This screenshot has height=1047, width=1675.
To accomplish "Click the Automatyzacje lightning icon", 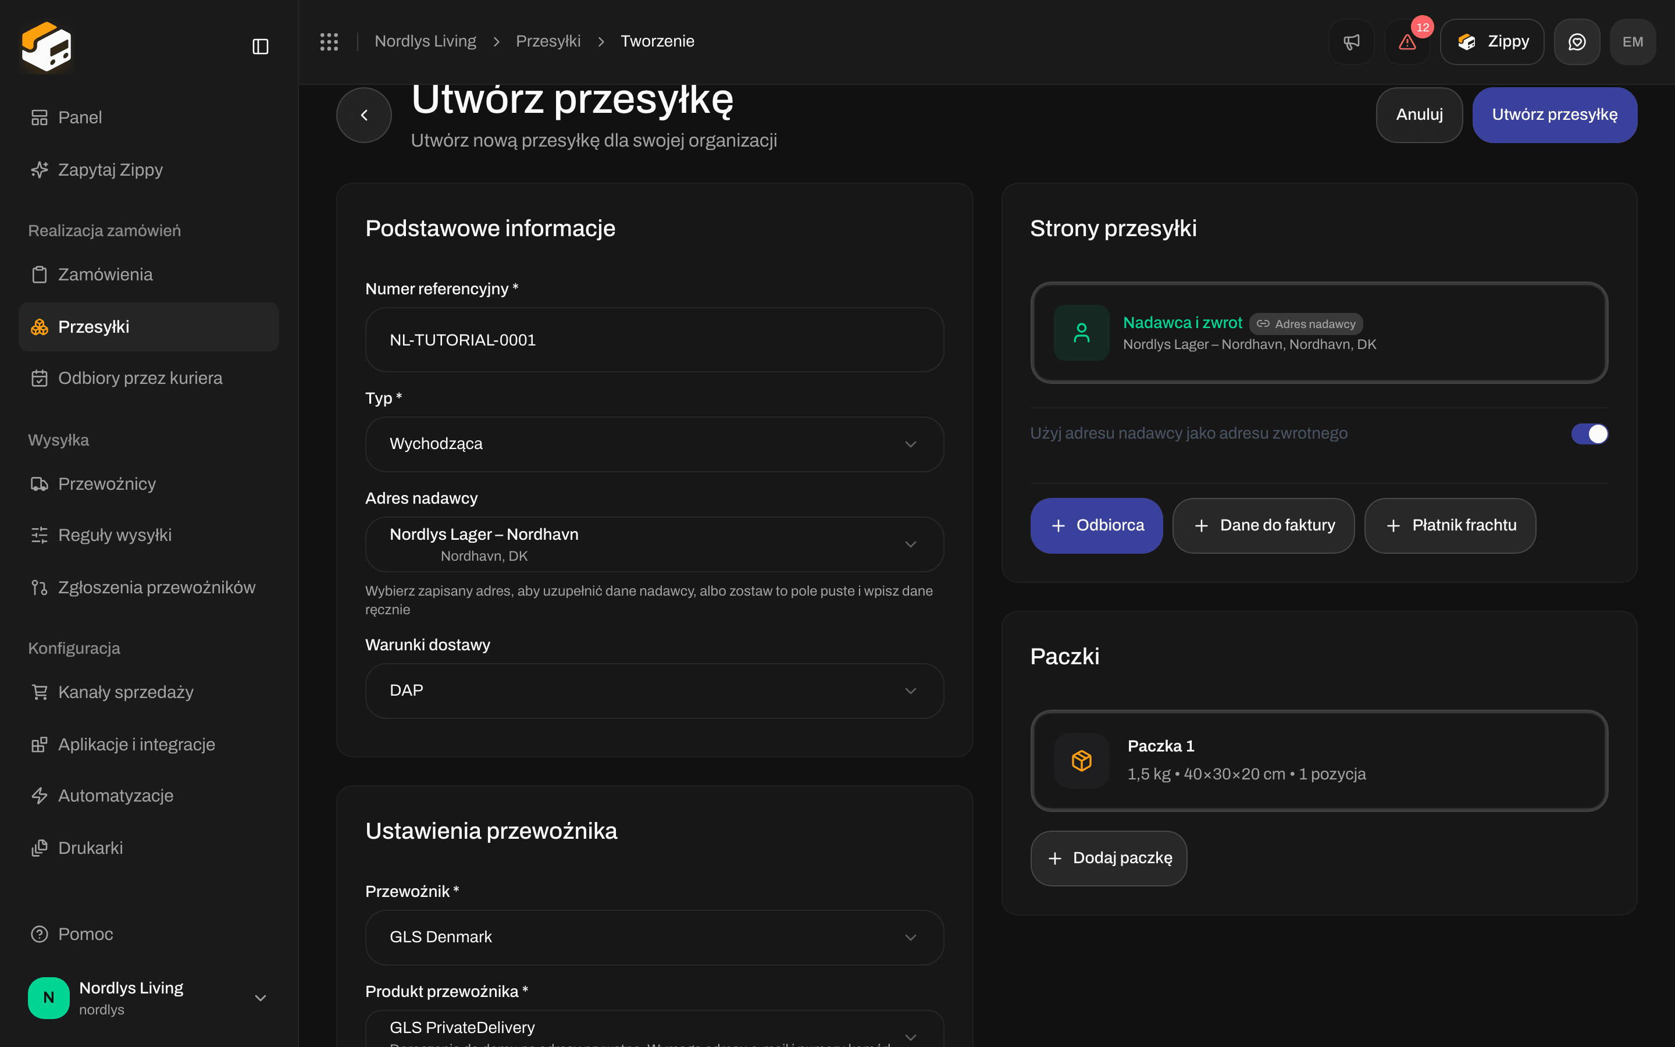I will click(40, 796).
